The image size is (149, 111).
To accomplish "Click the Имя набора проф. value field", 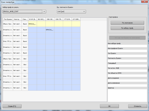I will (127, 46).
